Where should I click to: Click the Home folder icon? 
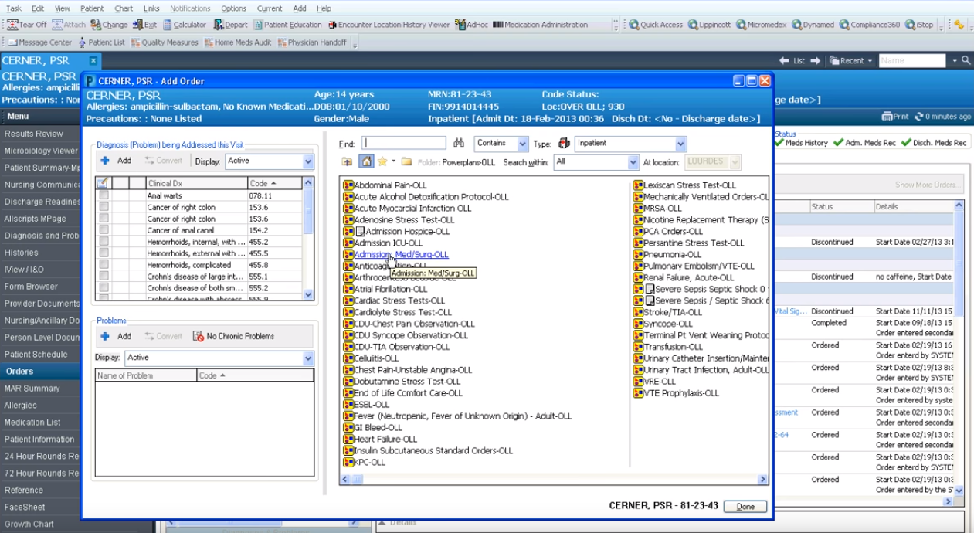366,161
